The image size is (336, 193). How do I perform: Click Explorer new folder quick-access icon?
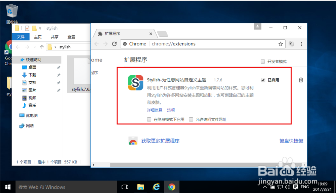(34, 28)
